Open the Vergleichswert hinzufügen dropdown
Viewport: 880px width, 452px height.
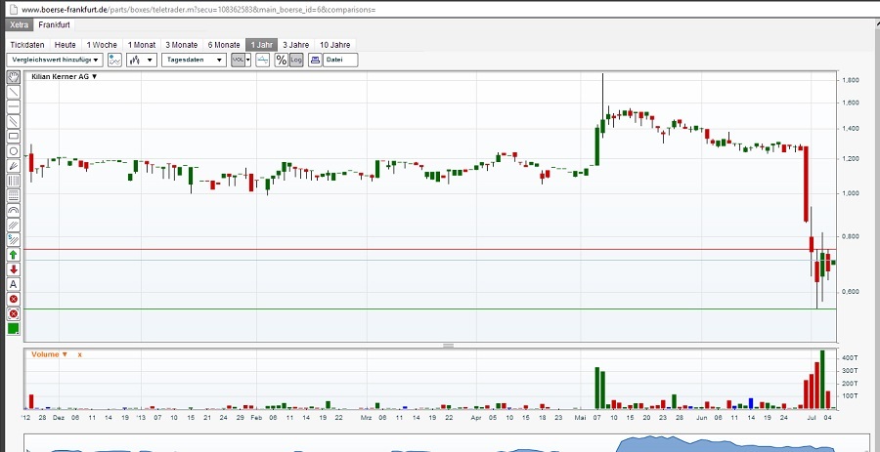point(55,60)
